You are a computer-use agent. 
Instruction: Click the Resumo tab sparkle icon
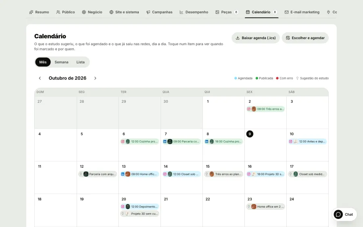pos(31,12)
